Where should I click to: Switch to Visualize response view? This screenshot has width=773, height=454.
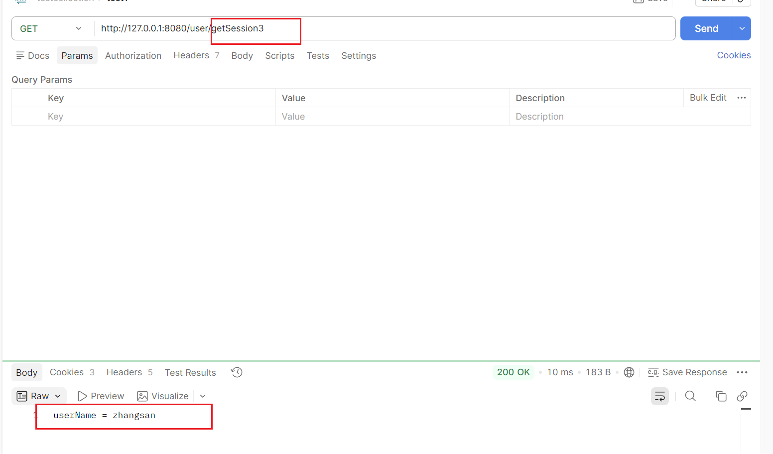[163, 396]
